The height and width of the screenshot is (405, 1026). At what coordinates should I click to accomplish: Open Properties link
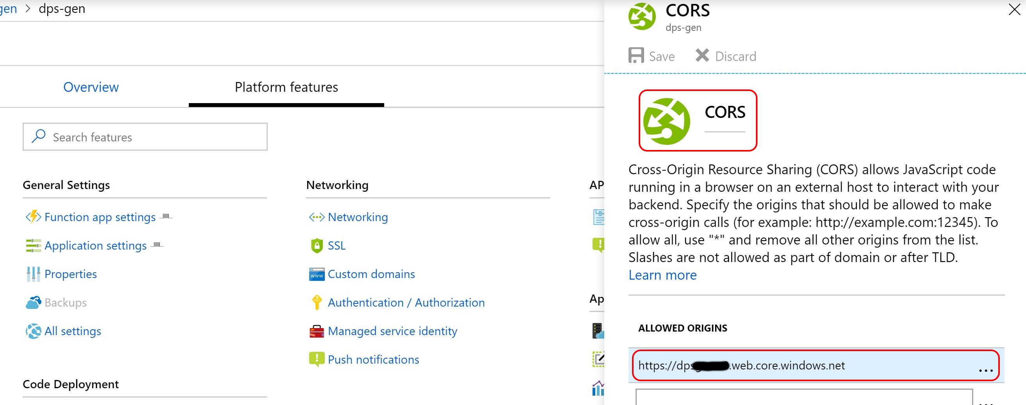pyautogui.click(x=70, y=274)
